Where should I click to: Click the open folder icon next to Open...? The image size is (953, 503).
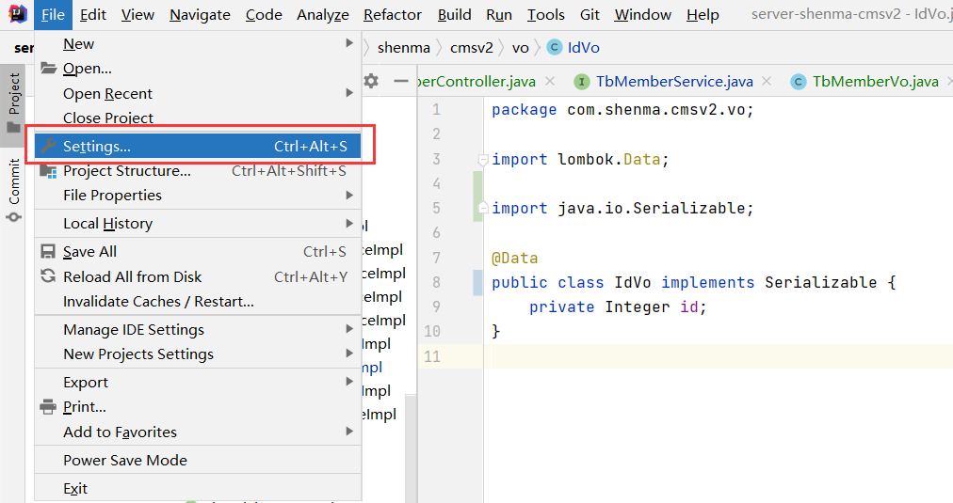click(48, 68)
